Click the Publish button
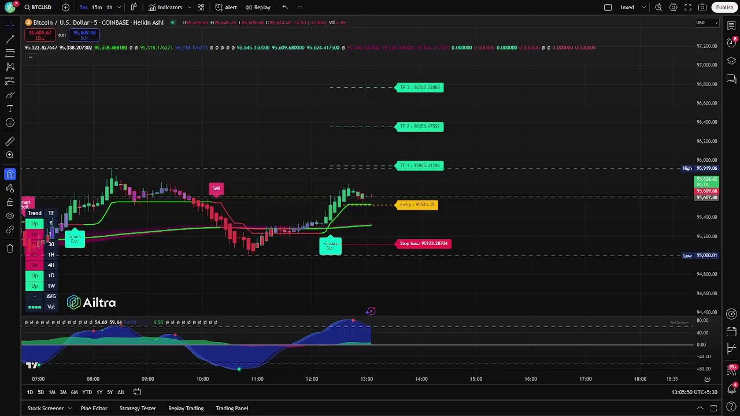The width and height of the screenshot is (740, 416). point(724,8)
